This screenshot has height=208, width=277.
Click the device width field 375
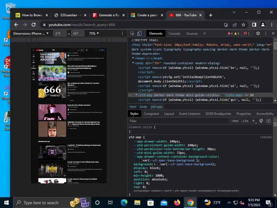(60, 33)
